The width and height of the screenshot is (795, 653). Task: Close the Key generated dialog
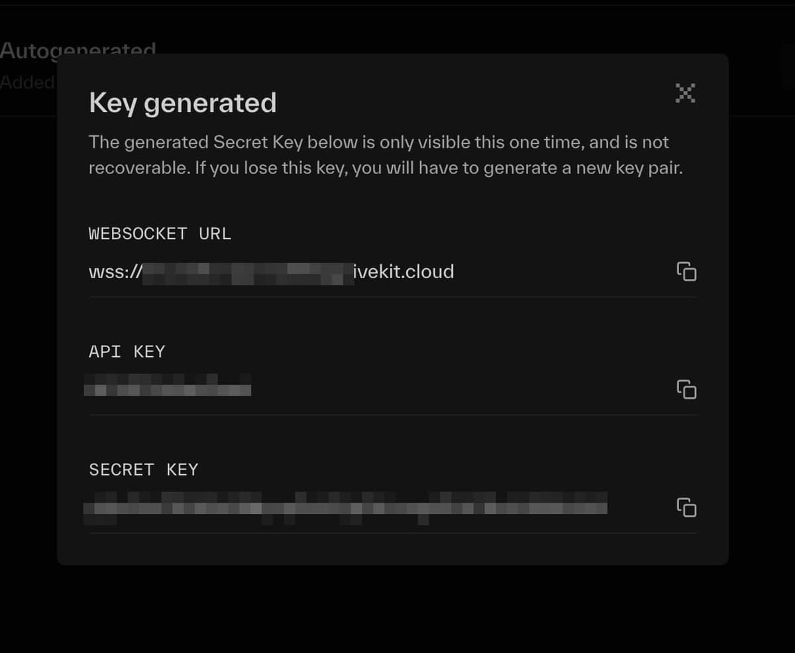click(x=685, y=93)
